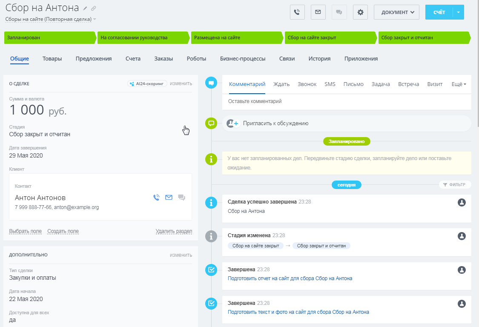Screen dimensions: 479x327
Task: Click the phone call icon in header
Action: pos(297,12)
